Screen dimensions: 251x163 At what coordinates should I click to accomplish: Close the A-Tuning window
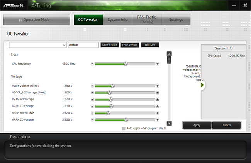click(245, 5)
